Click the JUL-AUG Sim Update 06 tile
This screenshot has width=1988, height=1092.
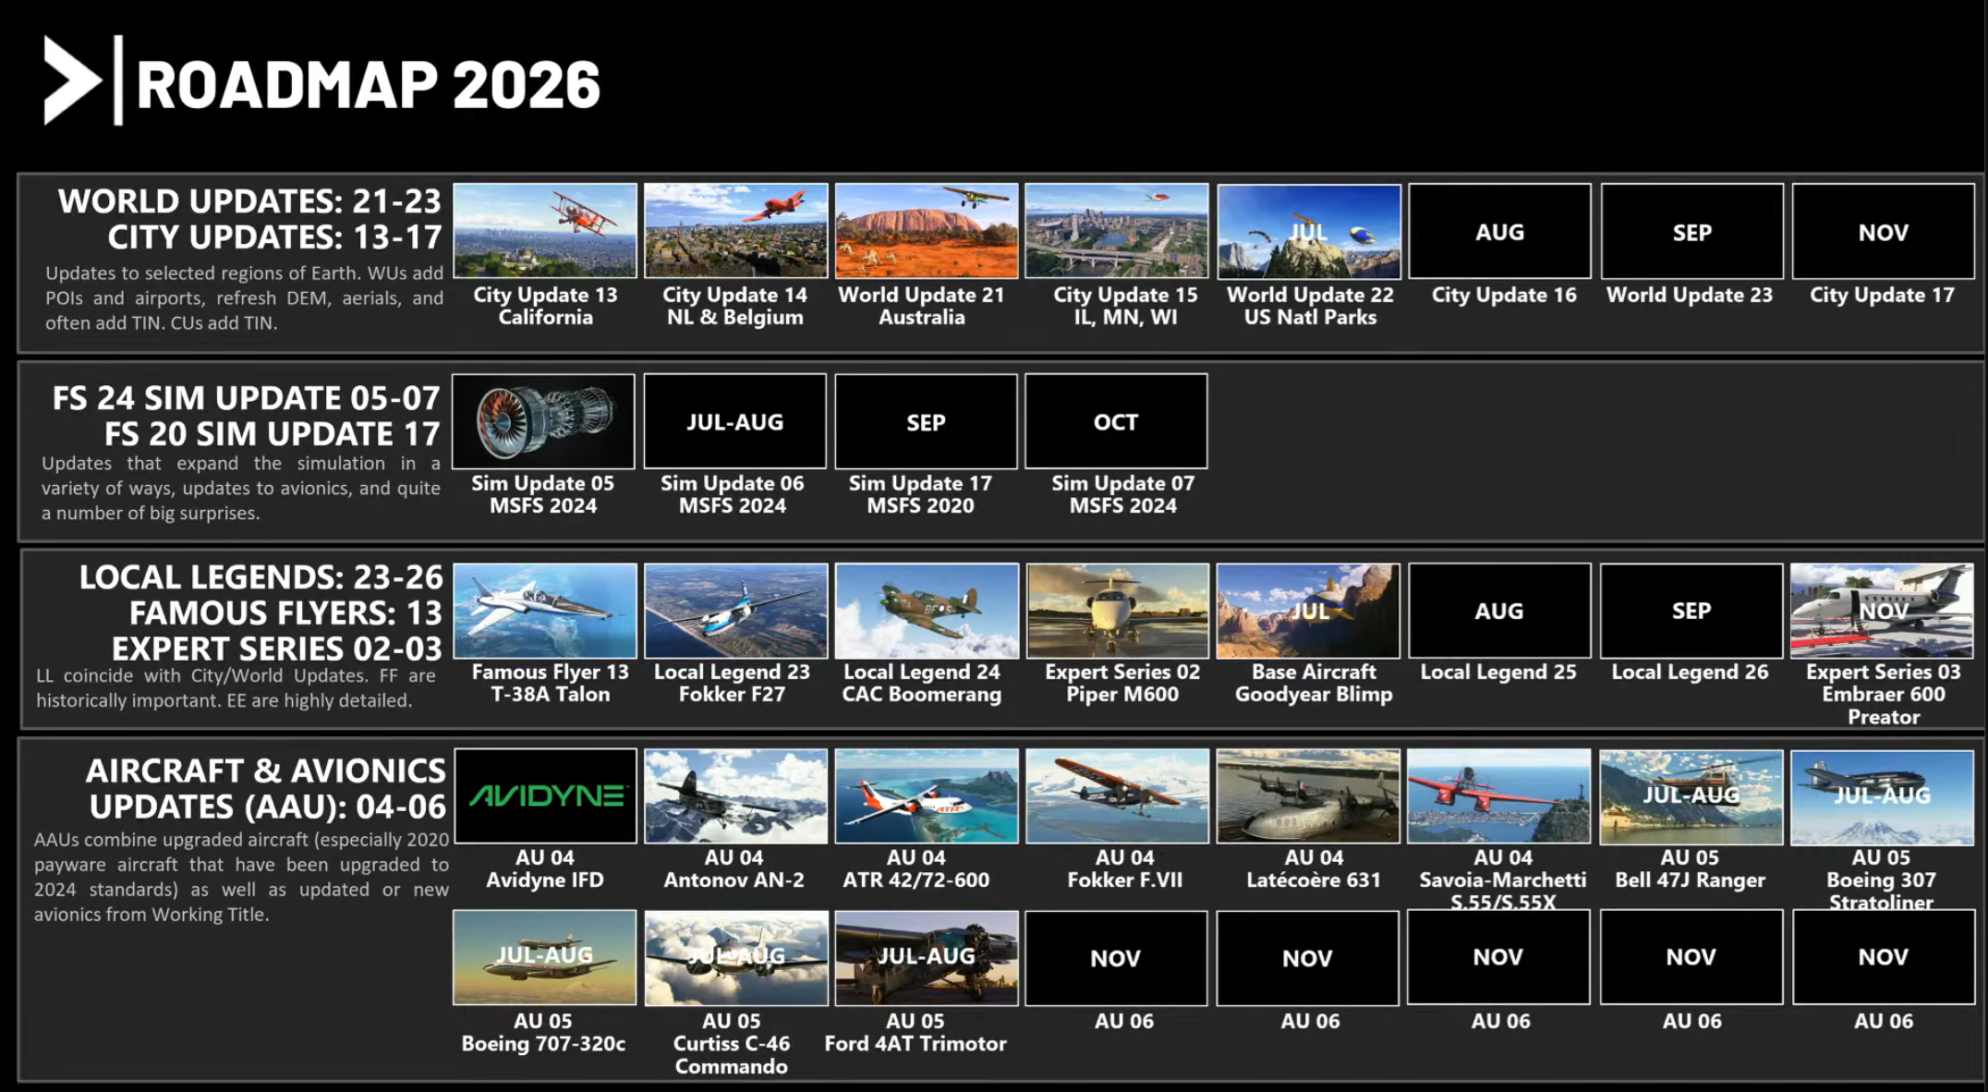[x=735, y=421]
